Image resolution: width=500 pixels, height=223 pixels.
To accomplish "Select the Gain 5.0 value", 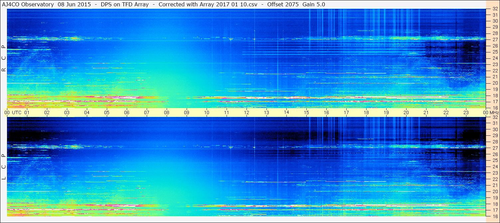I will click(314, 5).
